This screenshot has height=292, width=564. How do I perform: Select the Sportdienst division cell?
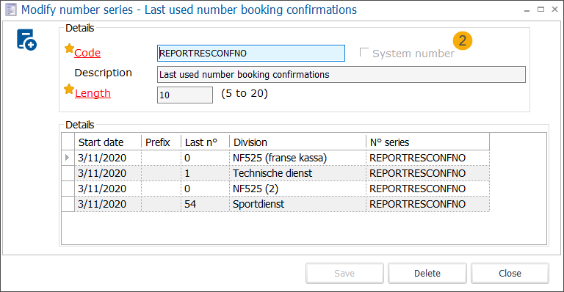click(298, 204)
